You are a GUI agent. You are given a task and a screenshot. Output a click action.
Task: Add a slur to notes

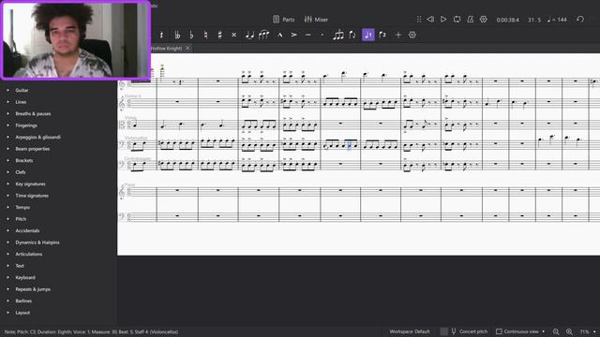264,35
